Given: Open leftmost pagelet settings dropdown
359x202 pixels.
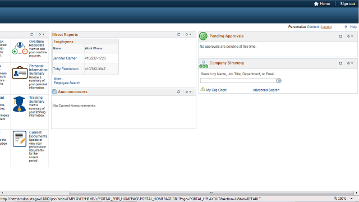Looking at the screenshot, I should (42, 34).
